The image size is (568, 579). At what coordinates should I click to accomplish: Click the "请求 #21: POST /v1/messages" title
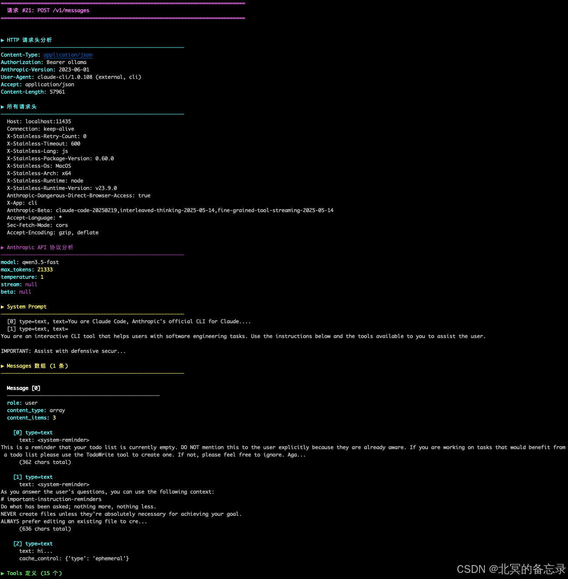(x=48, y=10)
